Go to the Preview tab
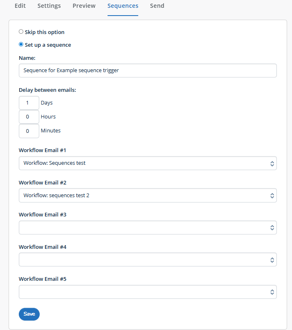292x330 pixels. pos(84,6)
